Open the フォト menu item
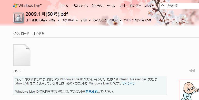 pyautogui.click(x=122, y=6)
